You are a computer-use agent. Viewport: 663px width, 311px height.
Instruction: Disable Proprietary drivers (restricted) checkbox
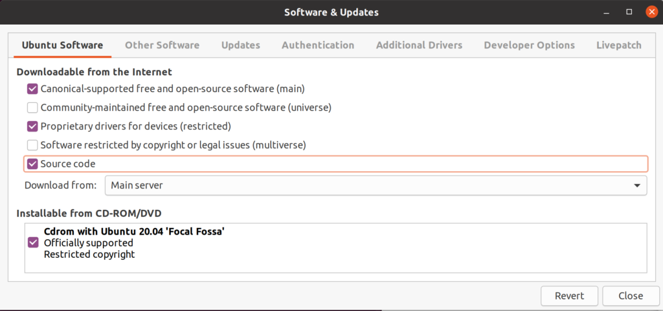[32, 126]
